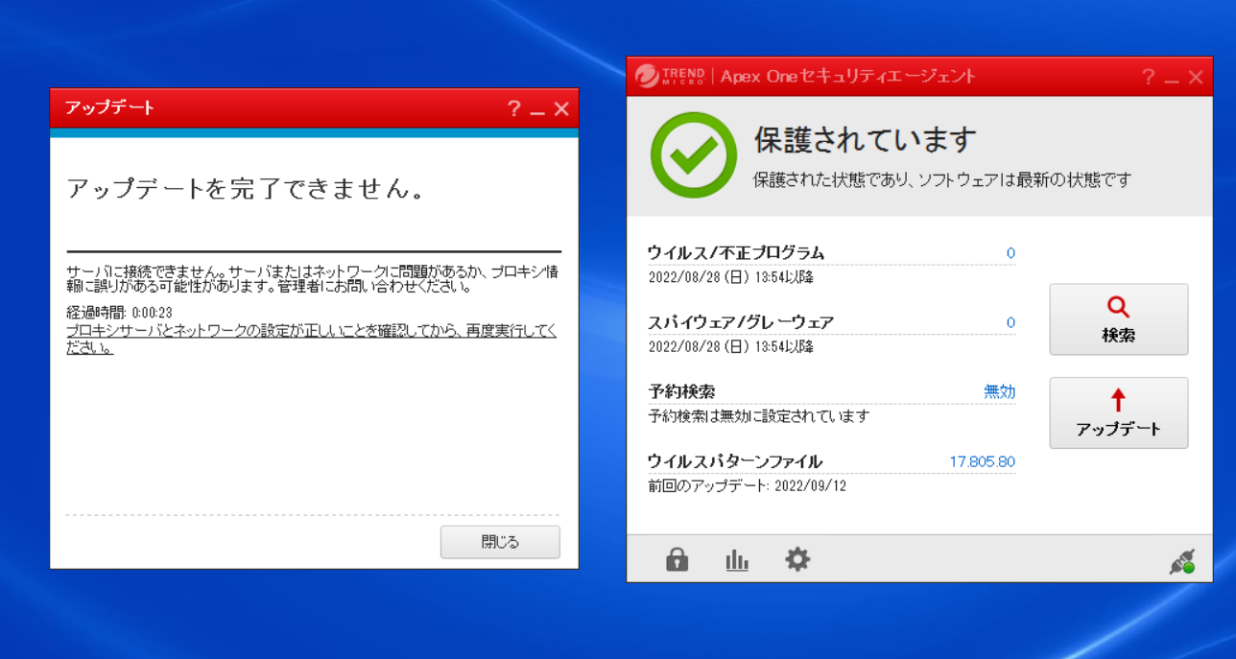Viewport: 1236px width, 659px height.
Task: Click the アップデート dialog title bar
Action: 288,108
